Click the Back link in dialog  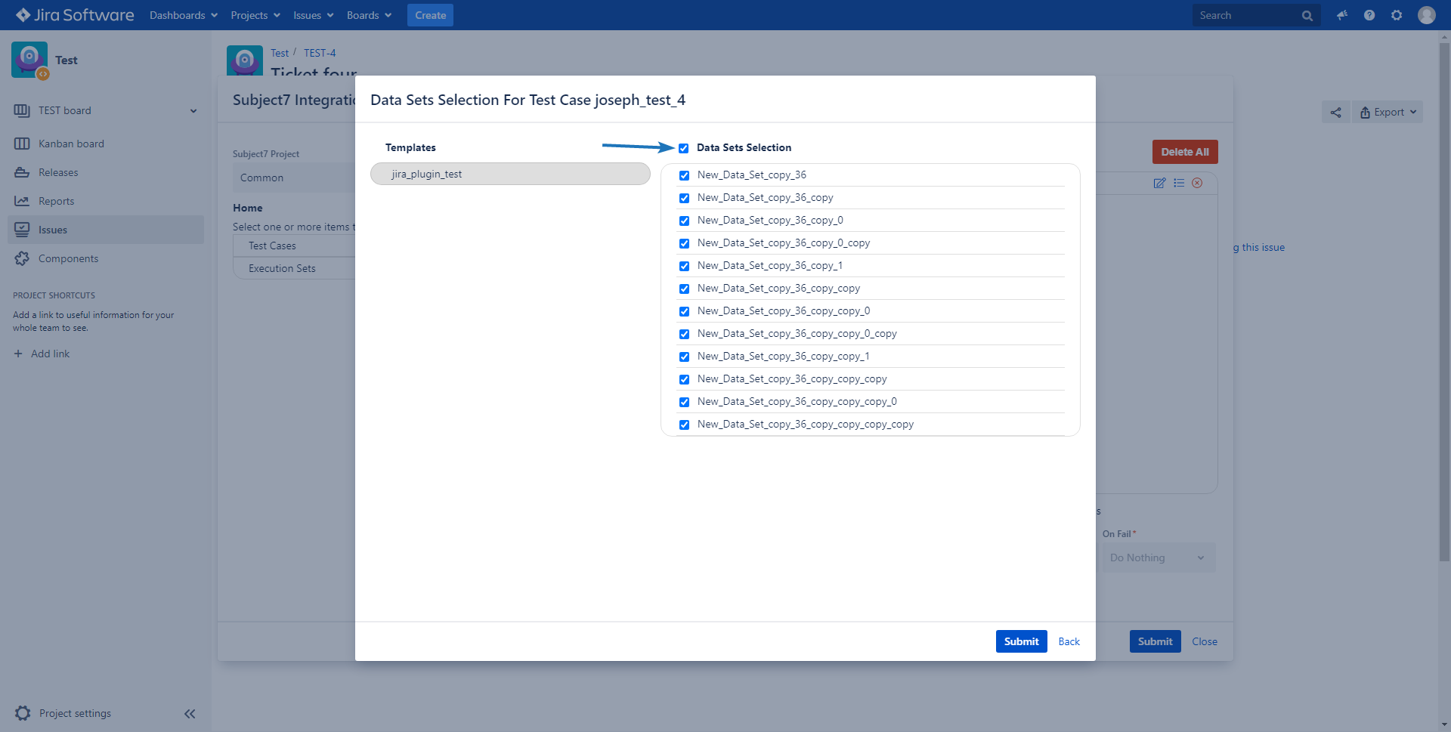pos(1069,641)
